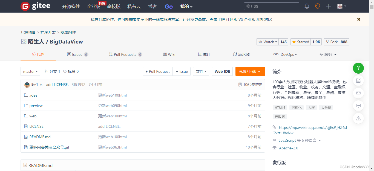The image size is (374, 171).
Task: Open the Apache-2.0 license link
Action: coord(289,148)
